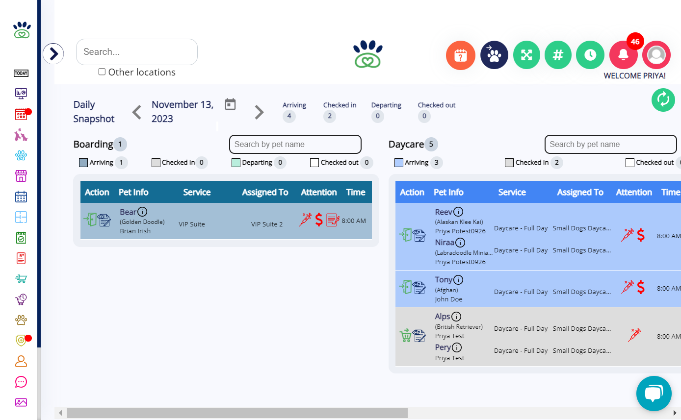Click Bear's red dollar payment alert

pos(319,220)
